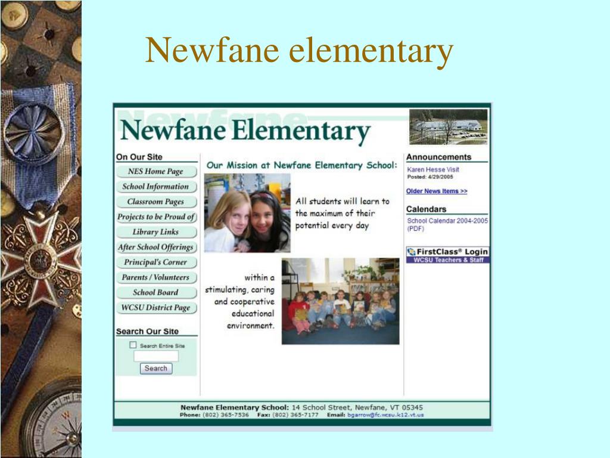Go to the WCSU District Page
Viewport: 610px width, 458px height.
point(156,308)
